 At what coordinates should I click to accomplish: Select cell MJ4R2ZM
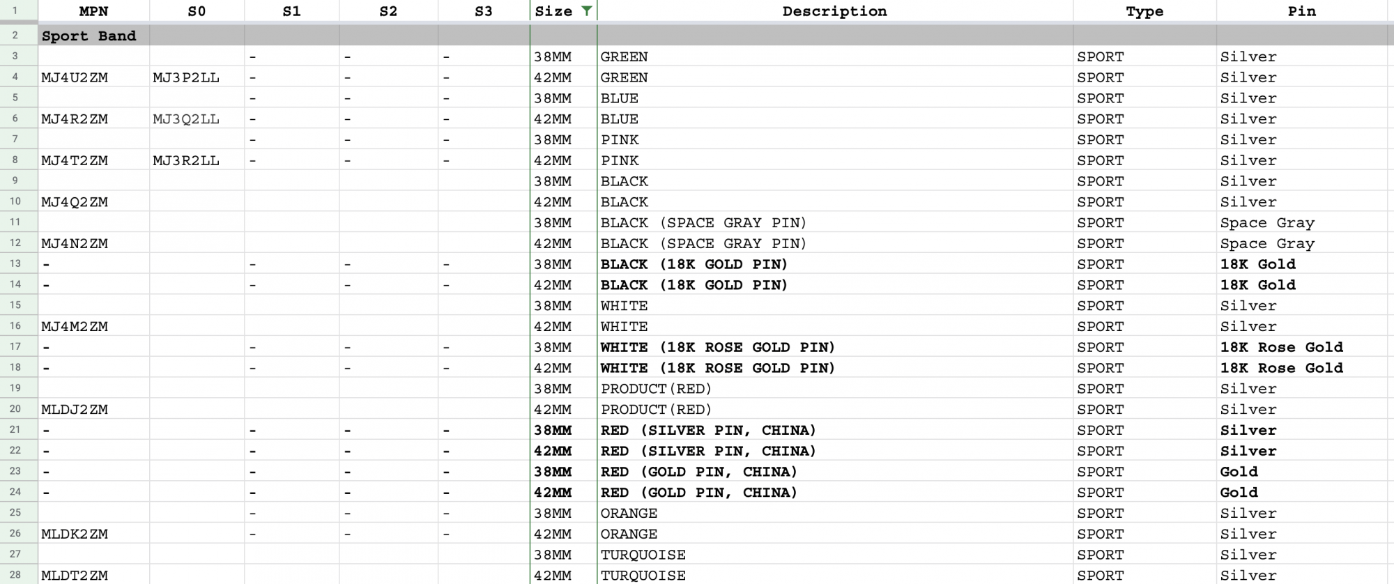pos(93,118)
